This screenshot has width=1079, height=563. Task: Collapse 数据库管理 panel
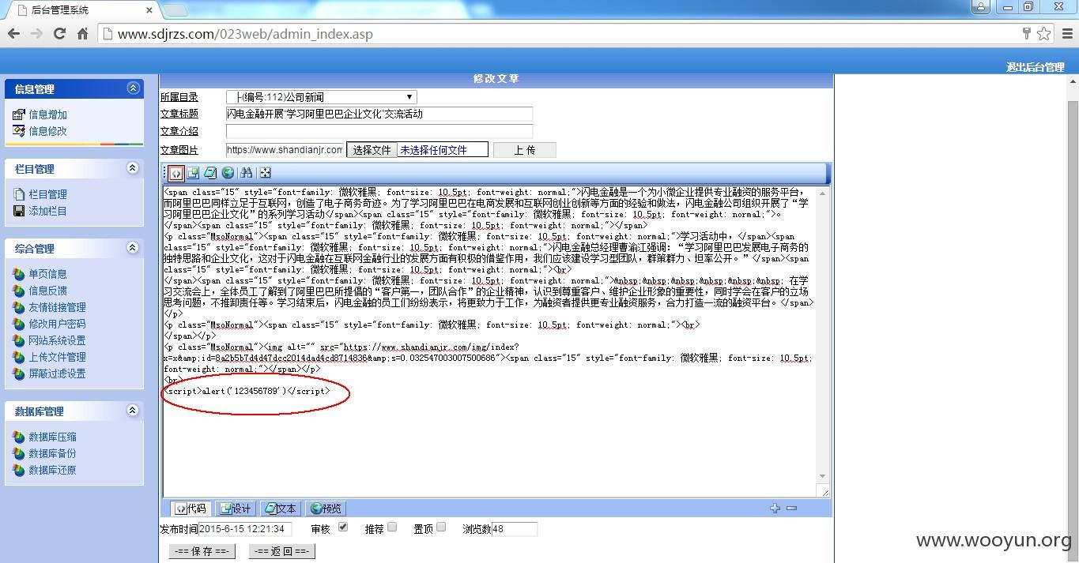133,411
